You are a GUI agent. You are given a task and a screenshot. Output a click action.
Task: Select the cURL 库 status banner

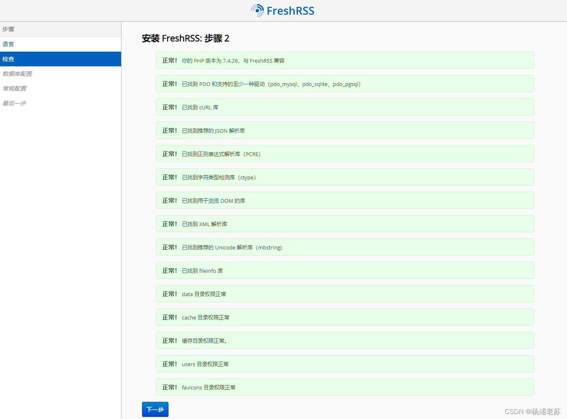point(345,107)
